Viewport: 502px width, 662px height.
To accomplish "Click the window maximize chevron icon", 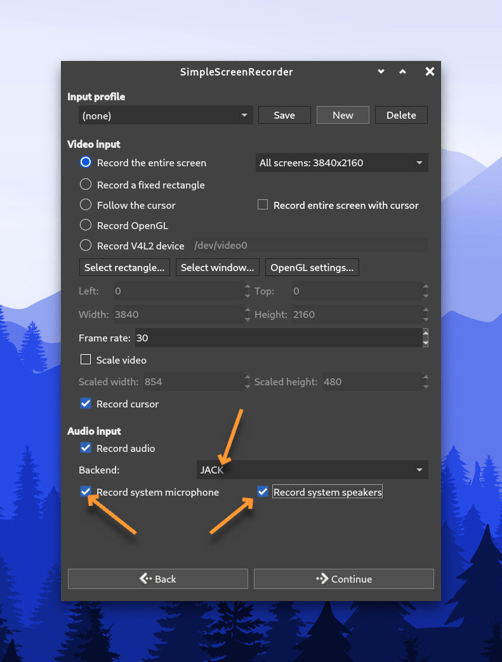I will tap(402, 72).
